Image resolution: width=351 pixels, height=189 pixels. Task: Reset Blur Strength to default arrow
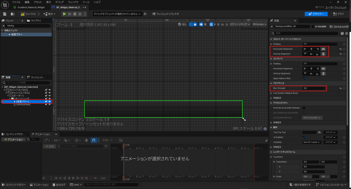pyautogui.click(x=341, y=88)
